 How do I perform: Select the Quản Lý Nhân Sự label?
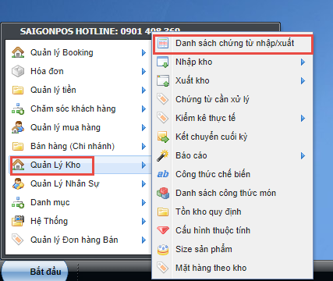[65, 183]
